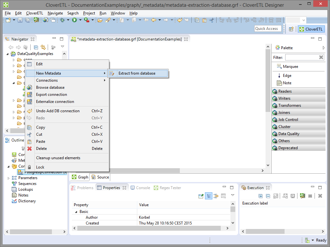The height and width of the screenshot is (247, 330).
Task: Collapse all folders in Navigator toolbar
Action: (x=36, y=47)
